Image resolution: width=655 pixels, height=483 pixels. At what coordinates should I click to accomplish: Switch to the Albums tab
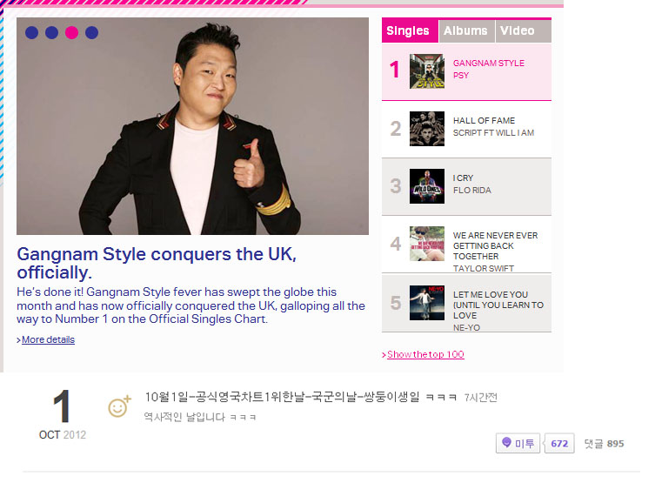tap(466, 31)
